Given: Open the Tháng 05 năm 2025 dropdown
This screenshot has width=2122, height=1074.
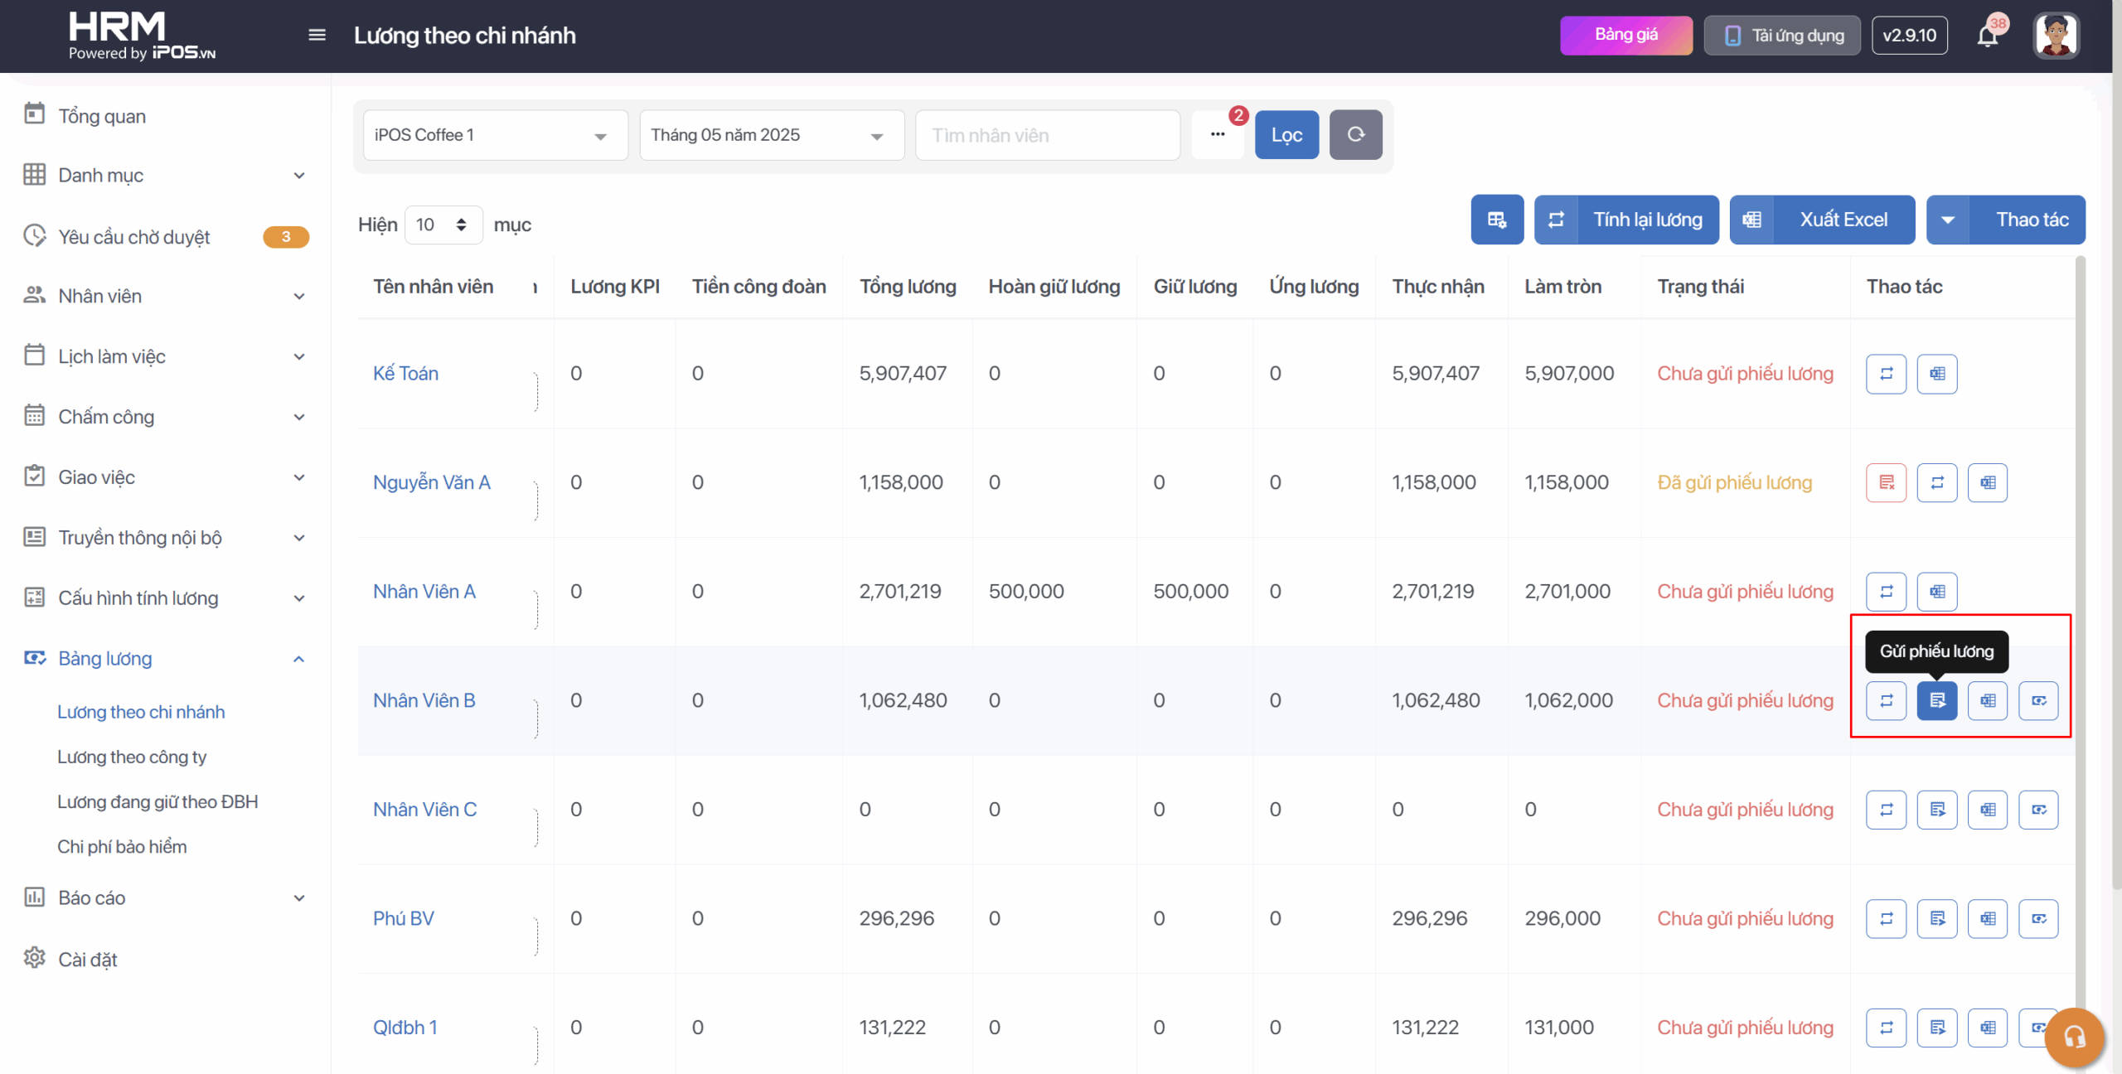Looking at the screenshot, I should point(770,135).
